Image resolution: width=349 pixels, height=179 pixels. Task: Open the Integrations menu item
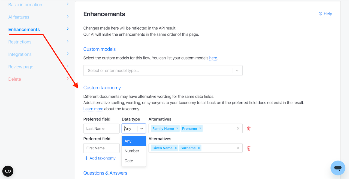[x=20, y=54]
